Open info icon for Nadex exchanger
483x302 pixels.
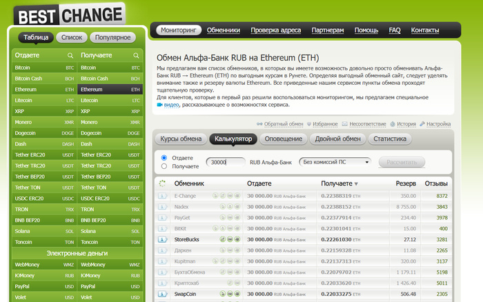point(162,207)
